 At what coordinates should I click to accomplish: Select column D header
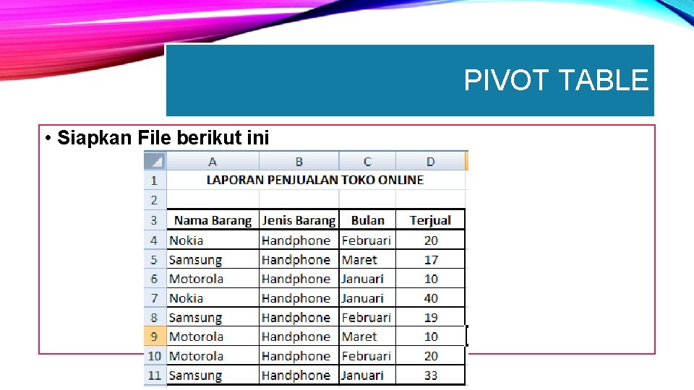pos(430,161)
